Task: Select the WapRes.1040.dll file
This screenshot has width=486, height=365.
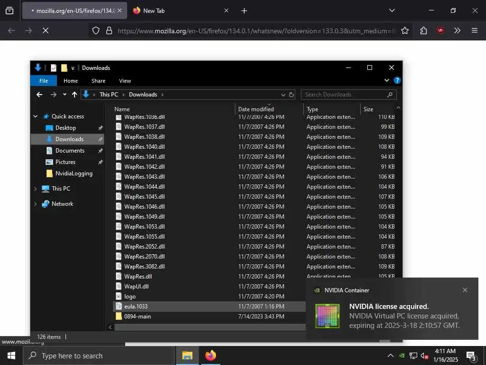Action: [144, 147]
